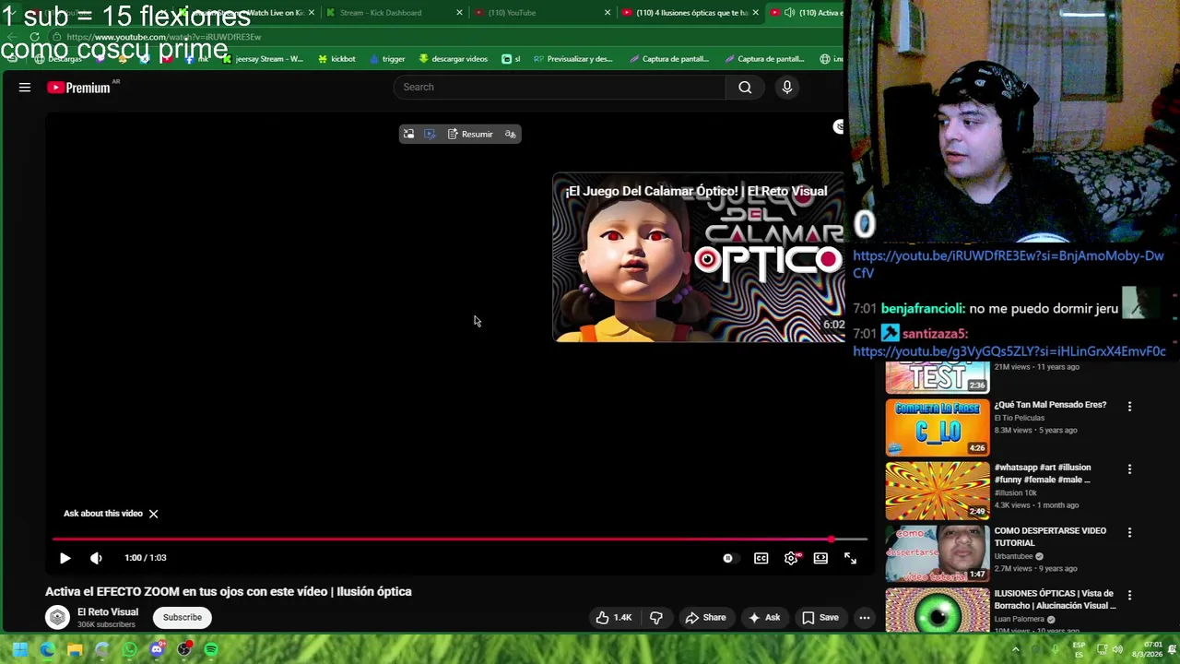Open Spotify from taskbar

pos(211,649)
